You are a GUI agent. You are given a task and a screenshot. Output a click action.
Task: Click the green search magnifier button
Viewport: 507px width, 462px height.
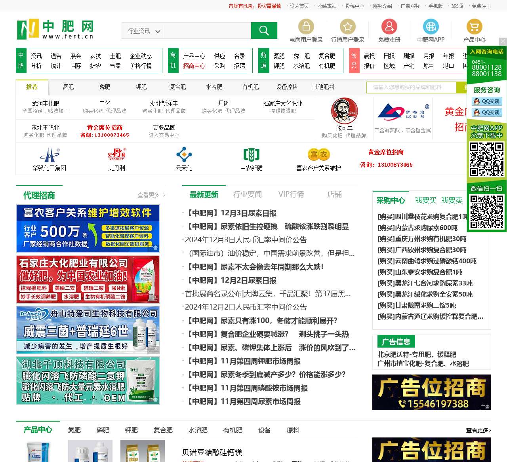coord(264,30)
